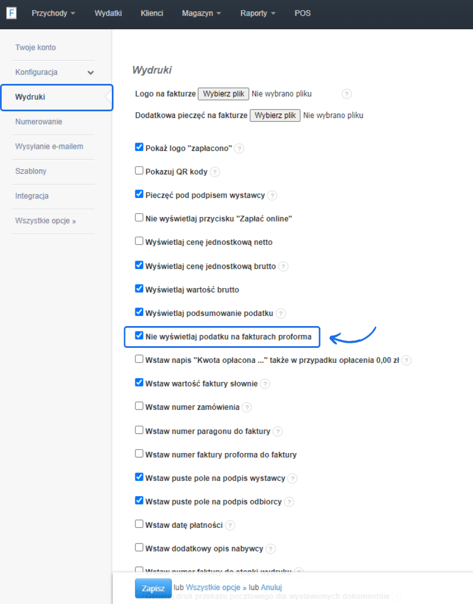Click help icon beside 'Wyświetlaj podsumowanie podatku'
This screenshot has width=473, height=604.
click(281, 314)
